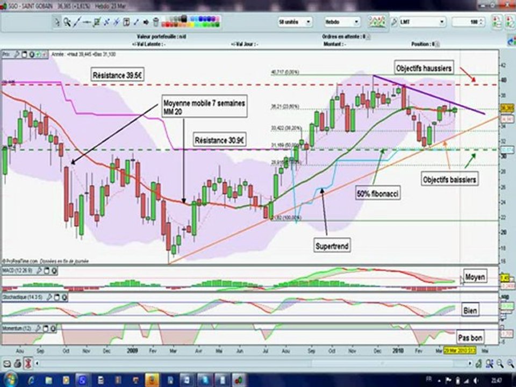Click the envelope mail icon
This screenshot has width=516, height=387.
[7, 364]
